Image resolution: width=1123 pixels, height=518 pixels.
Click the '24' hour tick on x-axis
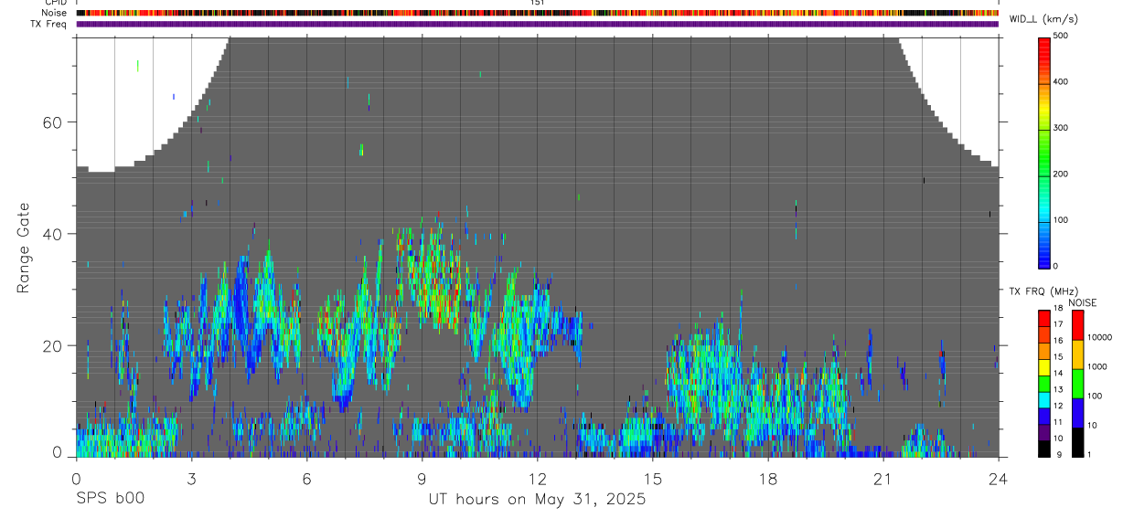pyautogui.click(x=999, y=478)
